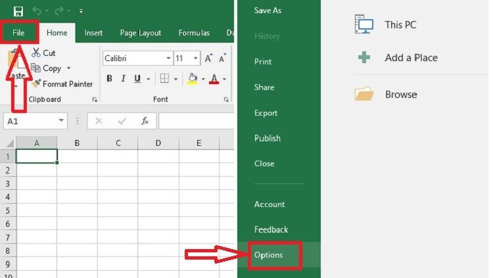
Task: Click the Borders icon
Action: [x=164, y=78]
